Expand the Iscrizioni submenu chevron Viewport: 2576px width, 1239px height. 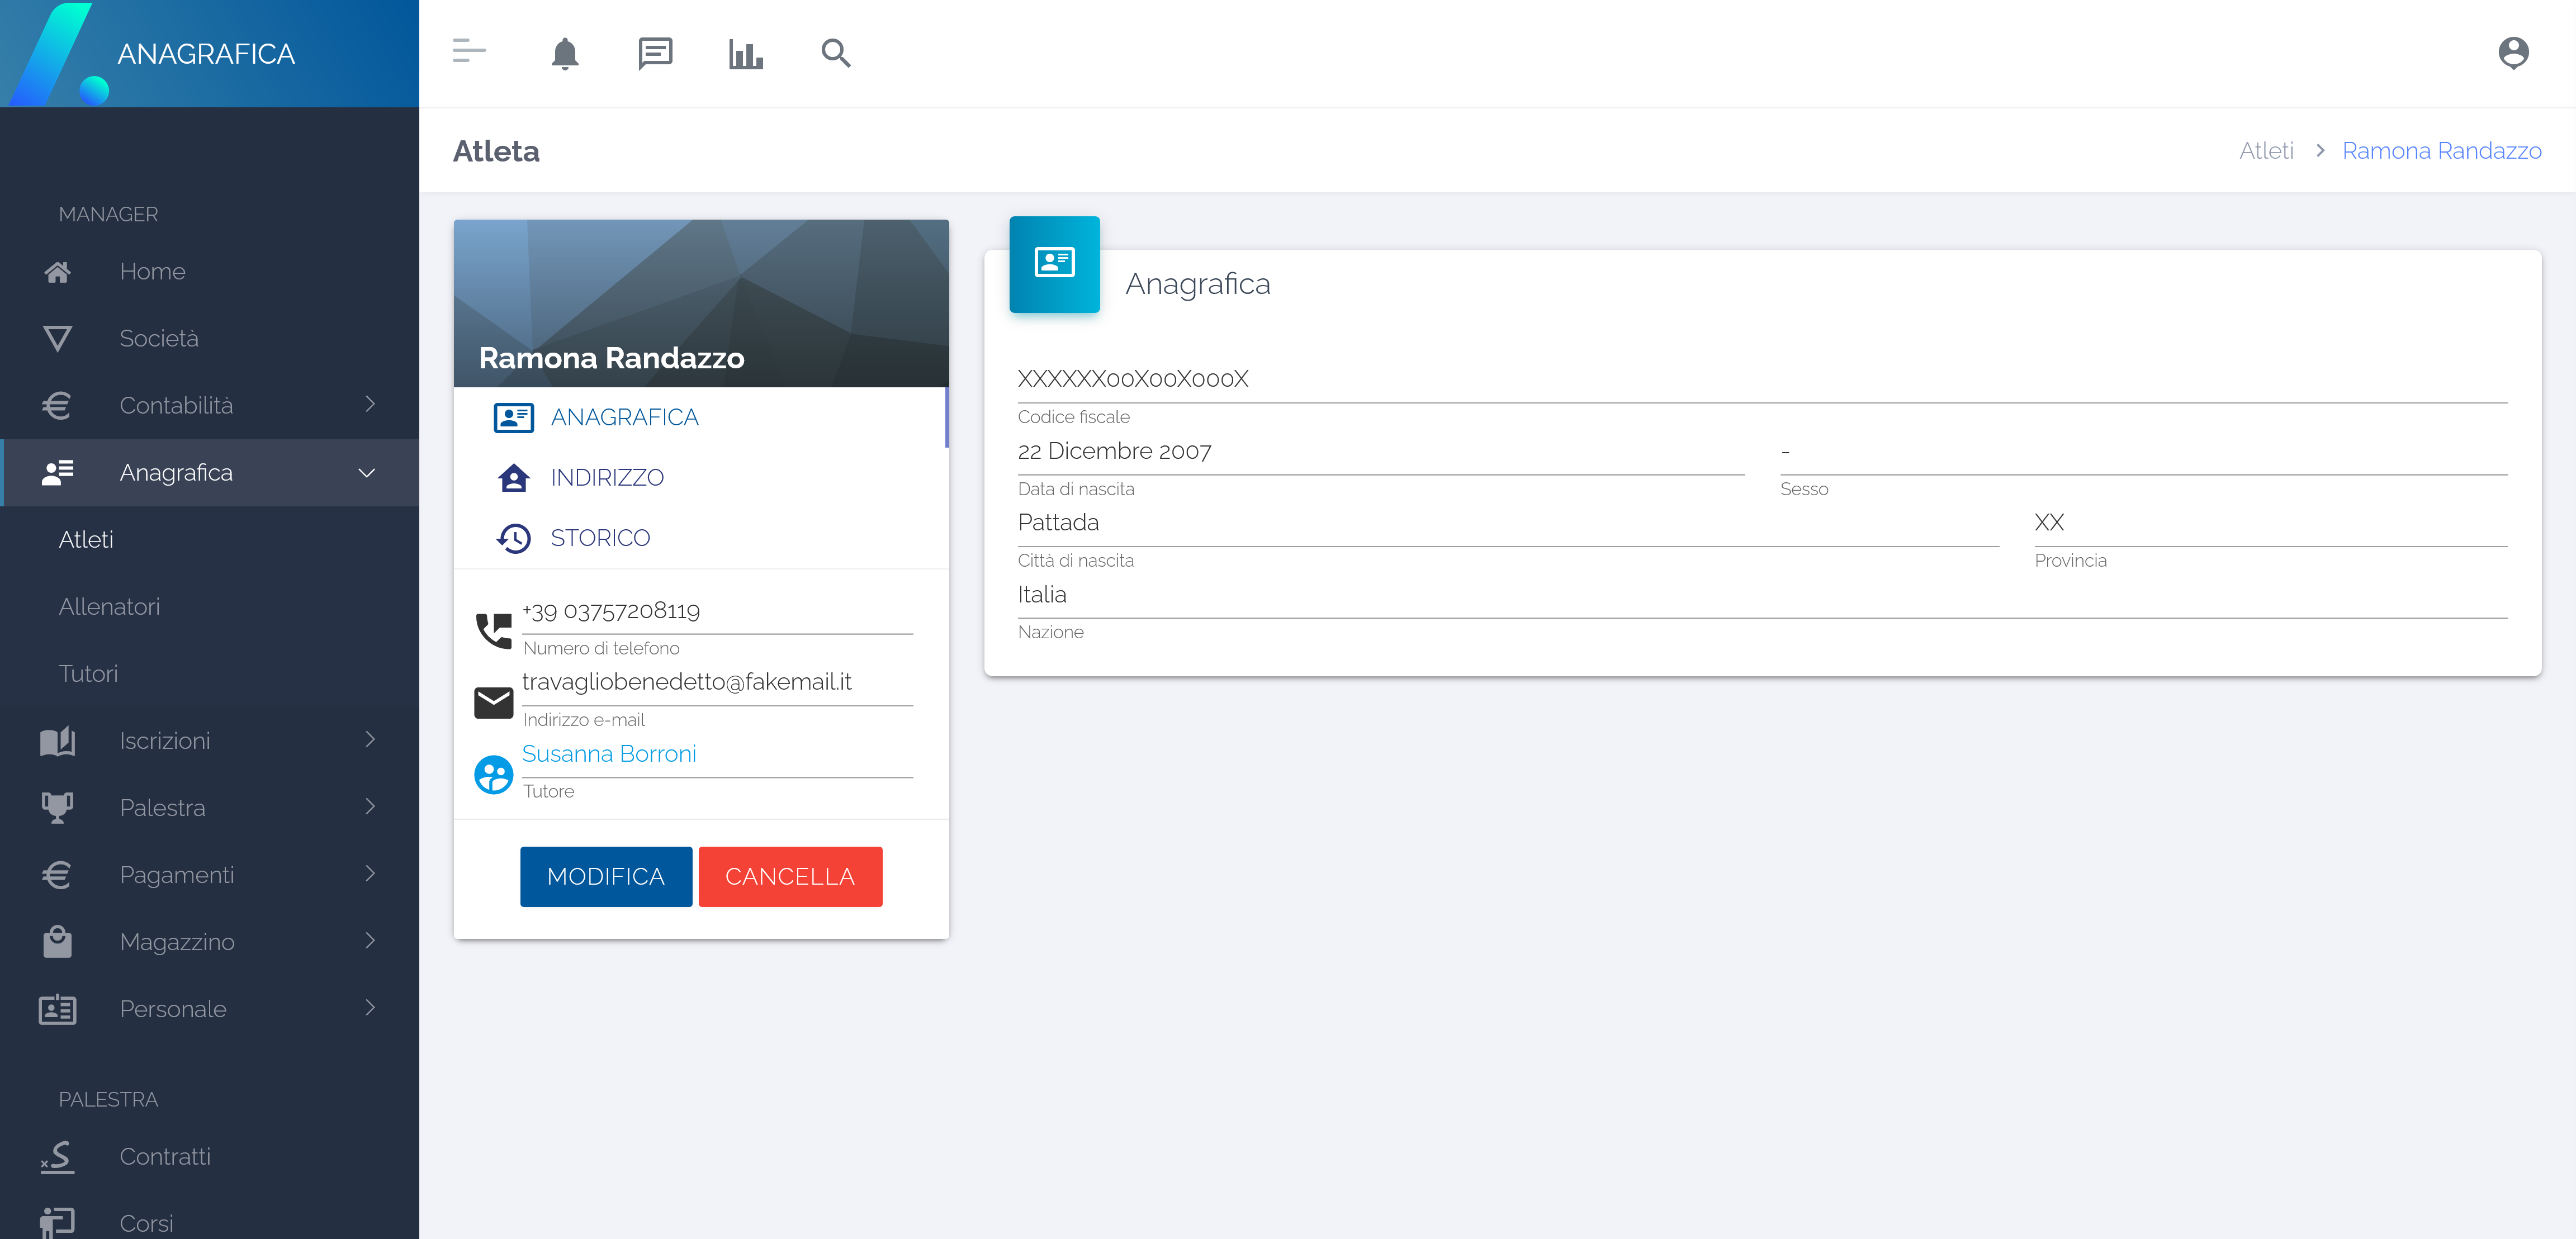click(370, 739)
